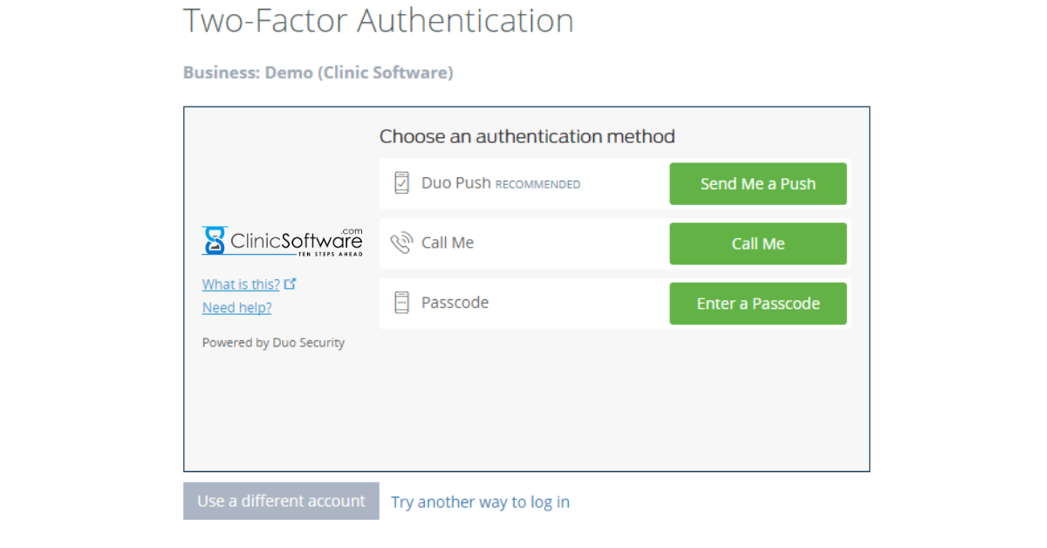Click the Powered by Duo Security text
Screen dimensions: 1047x548
[273, 343]
